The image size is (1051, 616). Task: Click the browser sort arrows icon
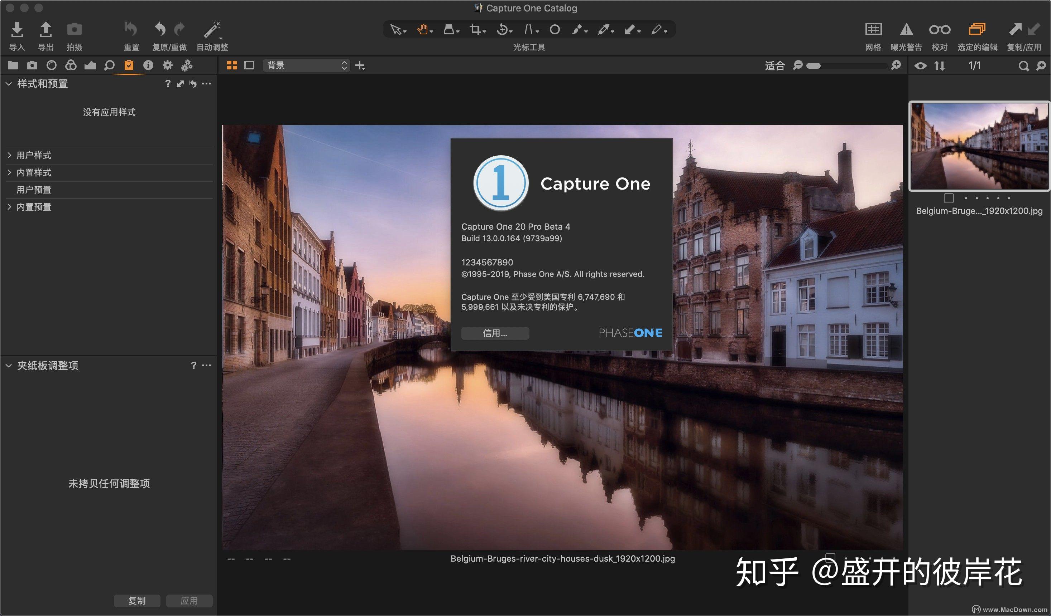[939, 66]
